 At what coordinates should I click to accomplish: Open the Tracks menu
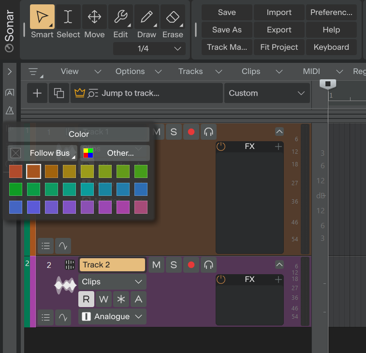200,72
